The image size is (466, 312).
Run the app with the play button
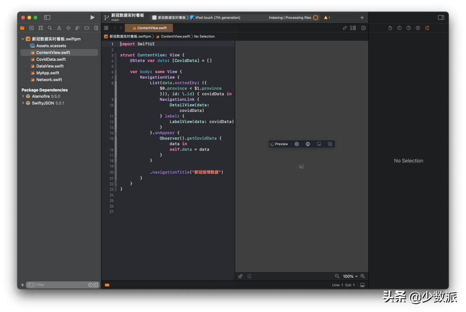click(x=92, y=17)
